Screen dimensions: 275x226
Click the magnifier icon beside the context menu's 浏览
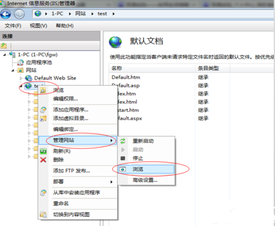tap(43, 90)
